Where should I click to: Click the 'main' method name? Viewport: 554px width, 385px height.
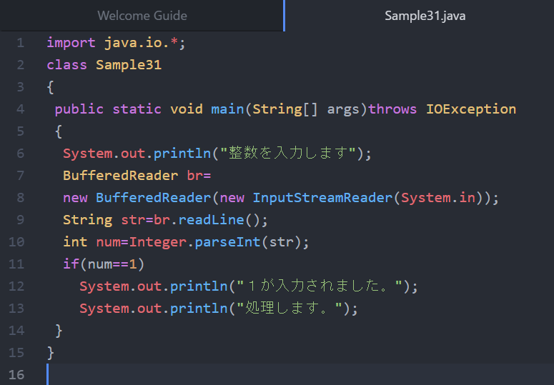click(227, 109)
